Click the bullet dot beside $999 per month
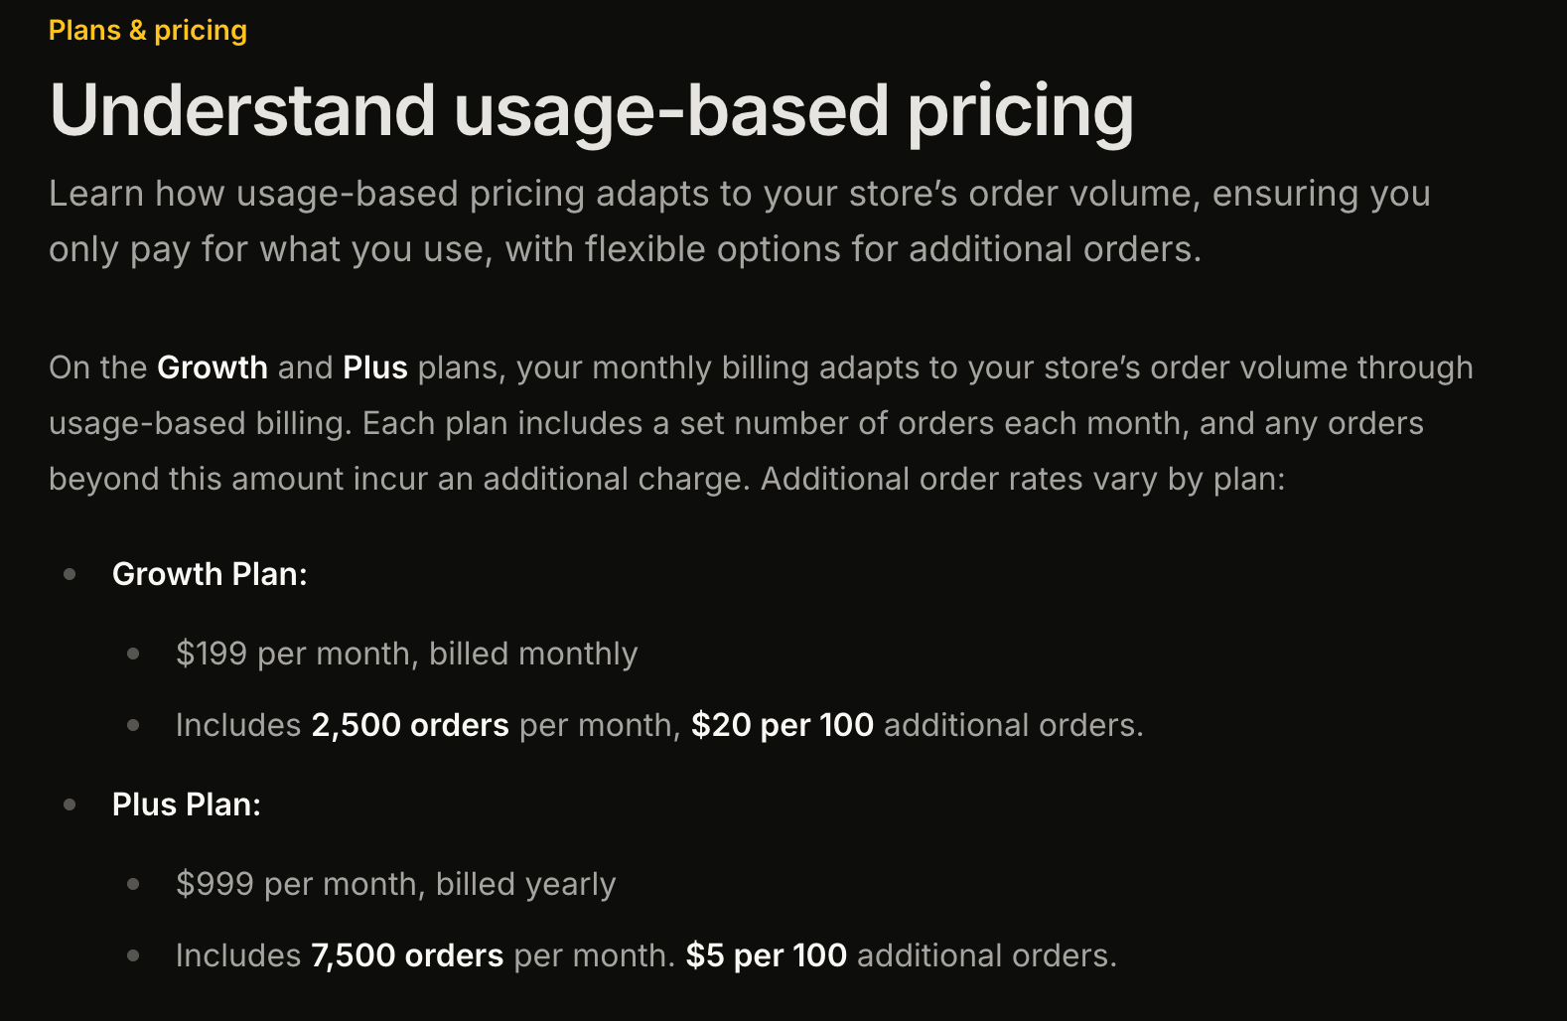1567x1021 pixels. (x=133, y=884)
